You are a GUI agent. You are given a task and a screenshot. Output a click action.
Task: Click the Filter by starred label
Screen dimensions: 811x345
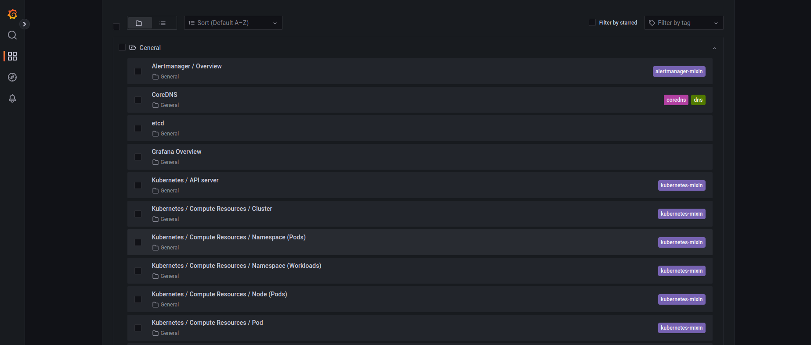tap(618, 23)
